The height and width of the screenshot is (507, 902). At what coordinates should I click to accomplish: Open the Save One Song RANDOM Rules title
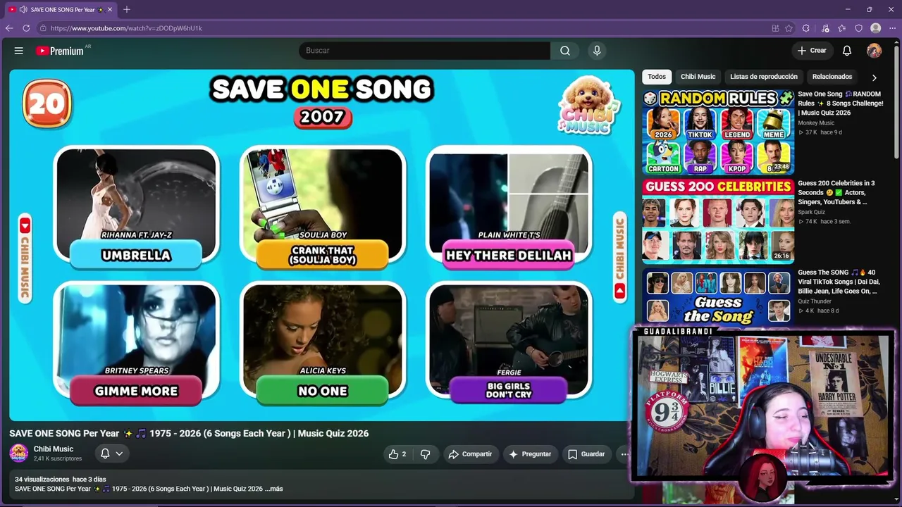[x=840, y=103]
